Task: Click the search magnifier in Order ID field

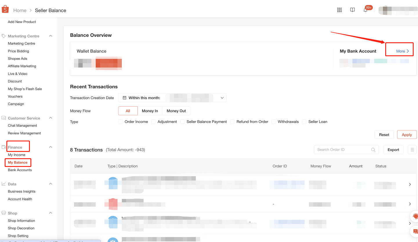Action: tap(373, 150)
